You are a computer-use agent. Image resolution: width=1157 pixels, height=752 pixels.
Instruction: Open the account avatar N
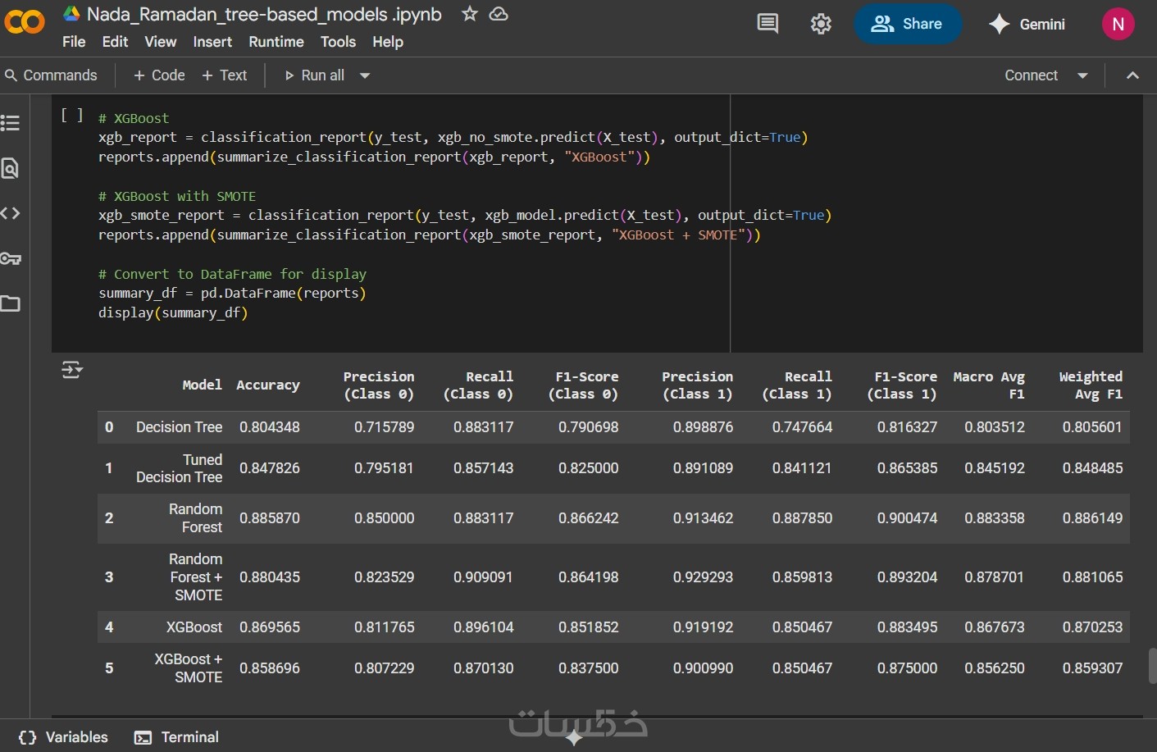click(1118, 24)
